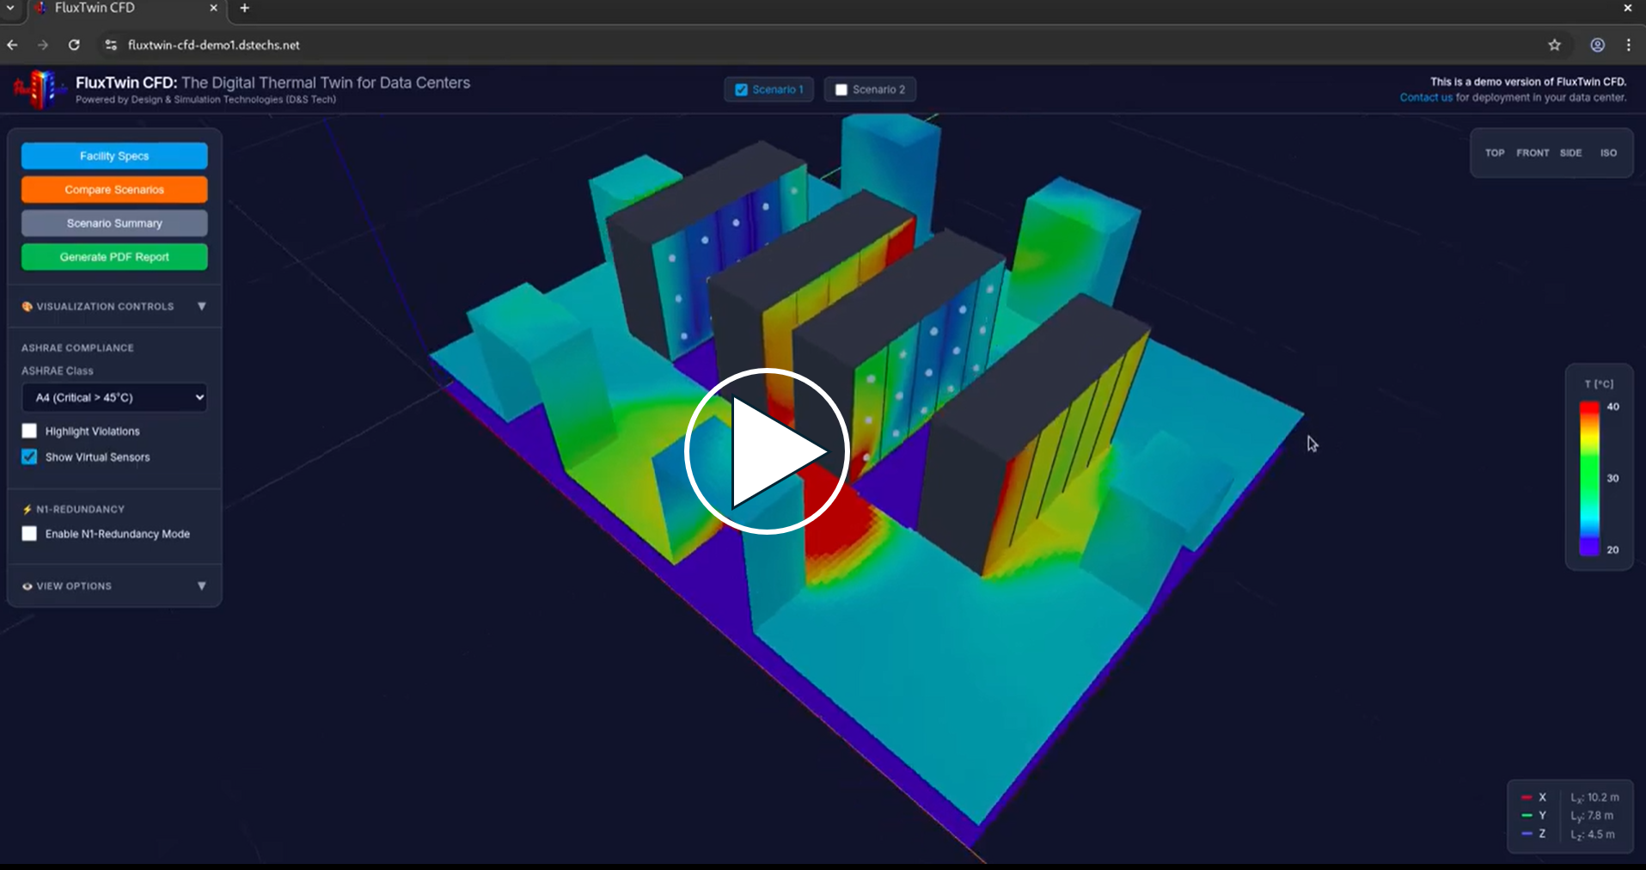Open the browser profile icon

pos(1597,45)
